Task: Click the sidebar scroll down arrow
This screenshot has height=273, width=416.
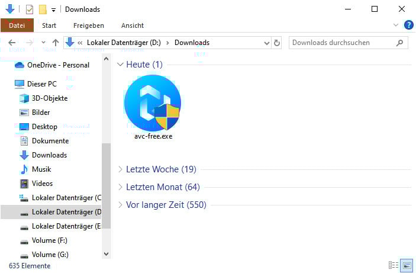Action: (x=107, y=254)
